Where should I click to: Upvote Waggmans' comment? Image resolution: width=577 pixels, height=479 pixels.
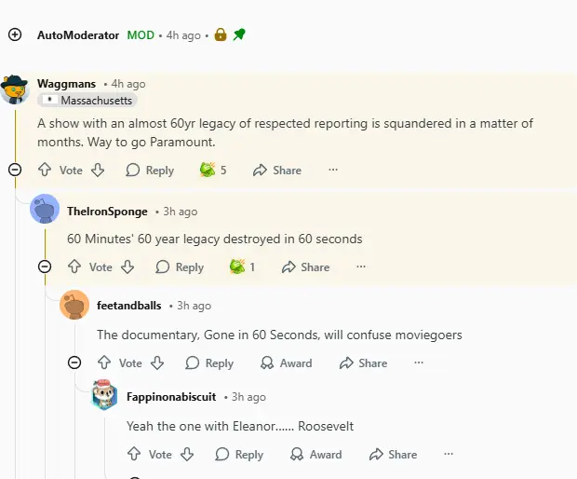[x=44, y=171]
